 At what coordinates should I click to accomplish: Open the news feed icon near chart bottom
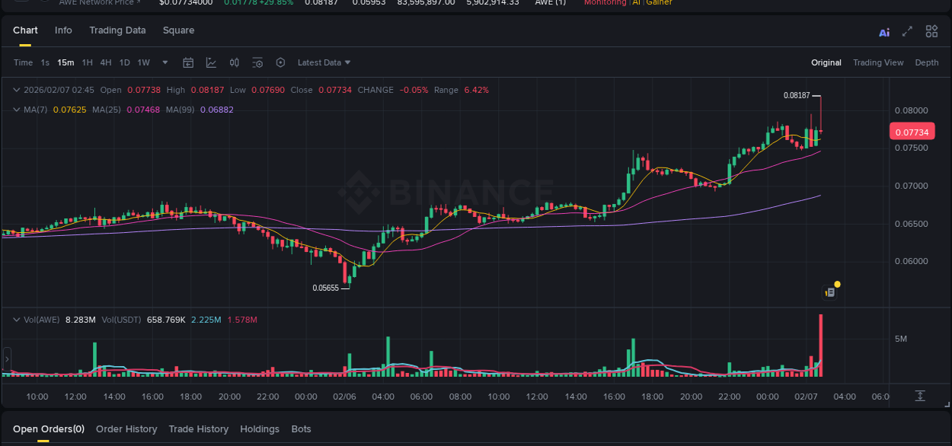(x=829, y=291)
